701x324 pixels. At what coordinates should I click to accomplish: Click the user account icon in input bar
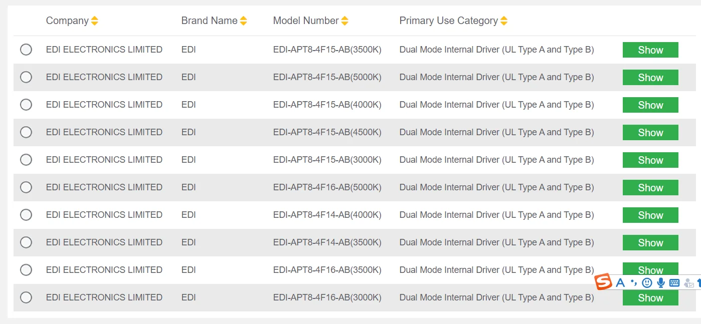click(x=689, y=283)
